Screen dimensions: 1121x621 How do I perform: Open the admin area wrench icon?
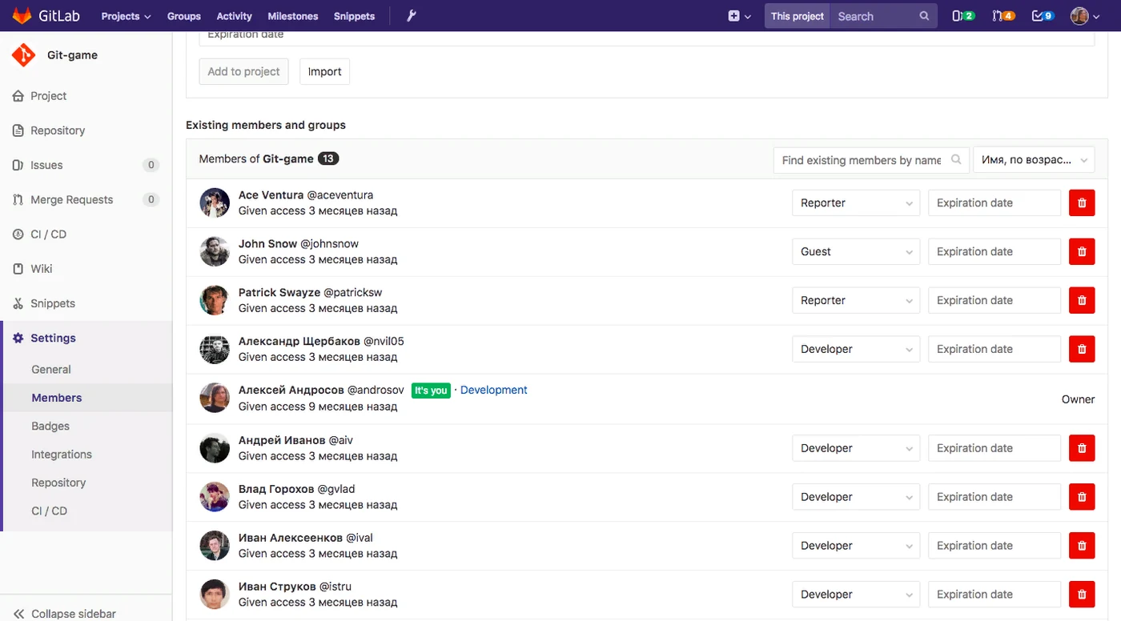[x=412, y=16]
